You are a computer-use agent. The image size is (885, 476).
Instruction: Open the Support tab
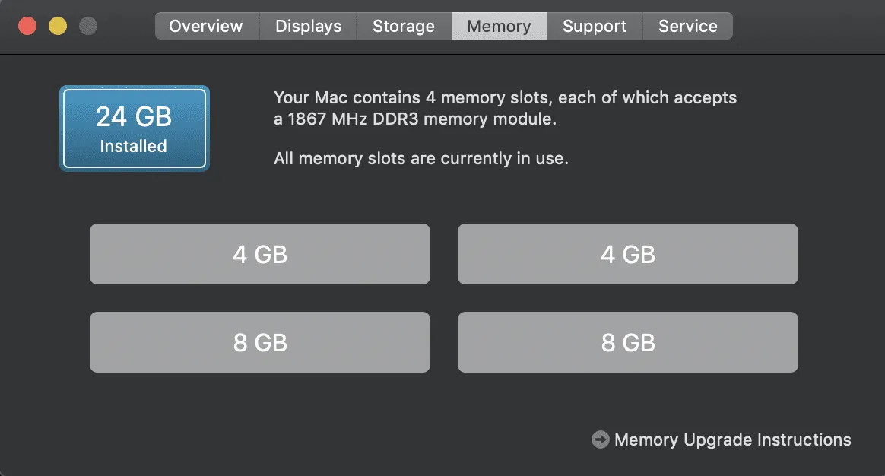pos(595,26)
